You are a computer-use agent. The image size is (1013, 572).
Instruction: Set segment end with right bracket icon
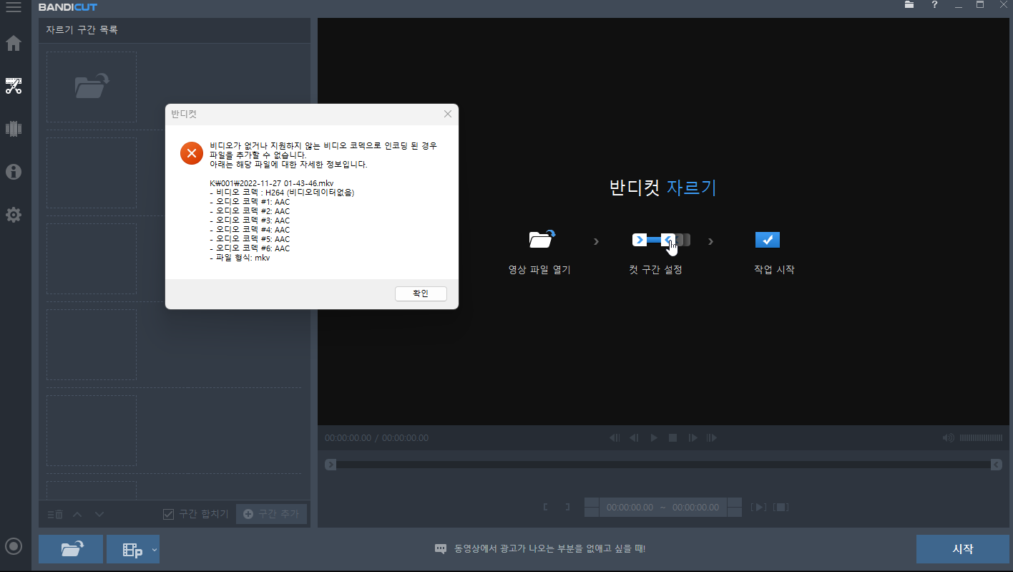point(567,507)
